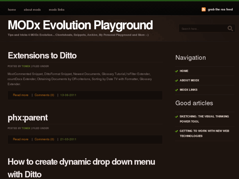Click the orange RSS feed icon
239x179 pixels.
(x=203, y=10)
